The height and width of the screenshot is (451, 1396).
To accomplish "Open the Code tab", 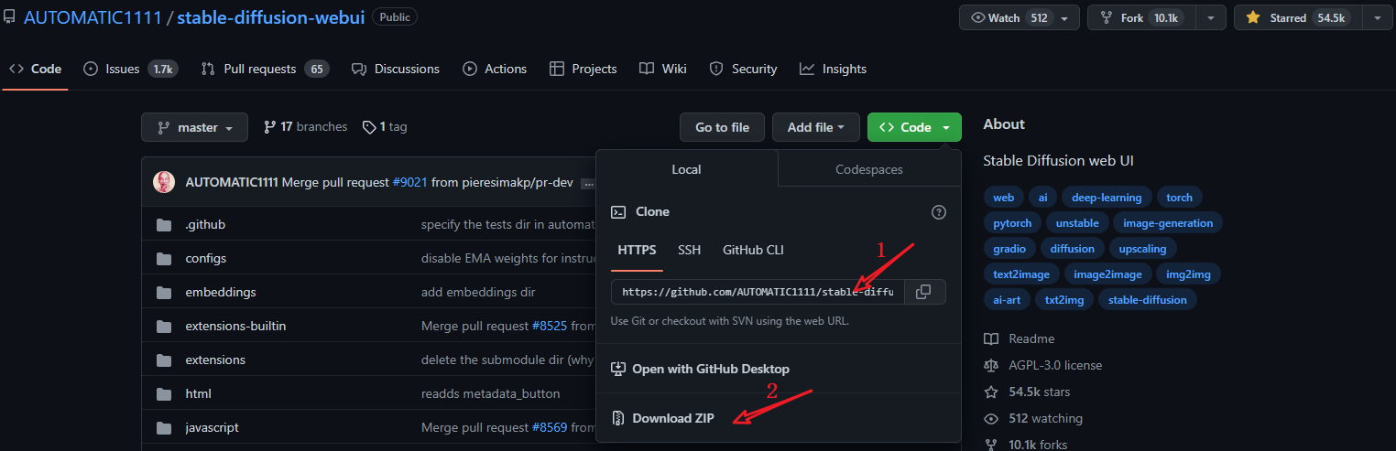I will pyautogui.click(x=35, y=69).
